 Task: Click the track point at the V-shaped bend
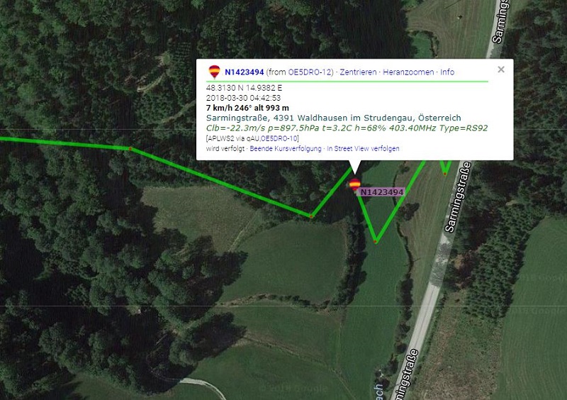(376, 241)
